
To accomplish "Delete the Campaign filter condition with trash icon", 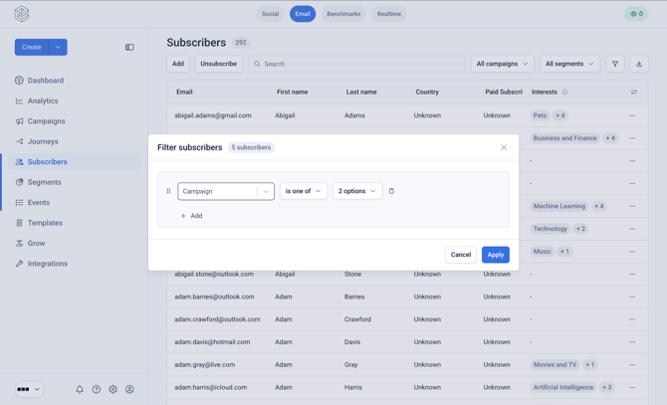I will click(391, 191).
